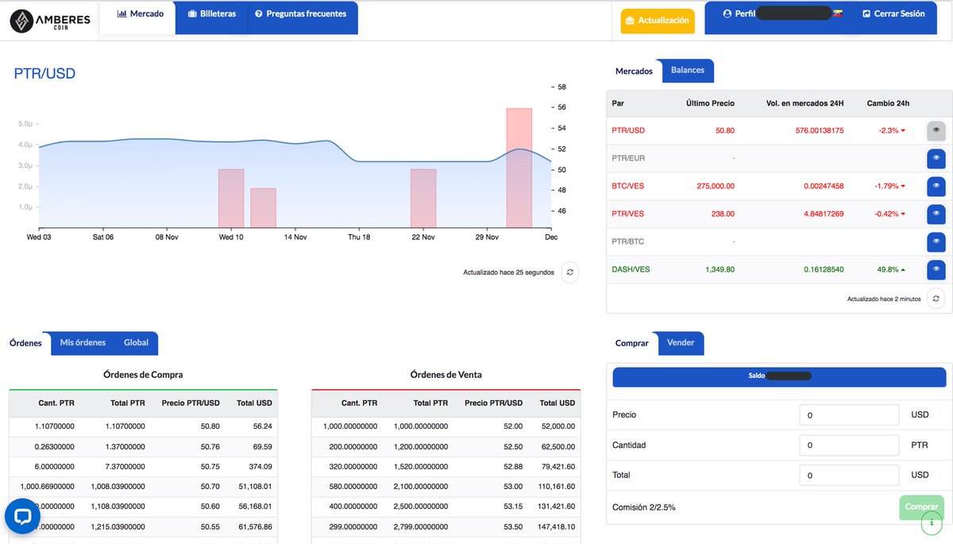The width and height of the screenshot is (953, 544).
Task: Click the yellow Actualización button
Action: [658, 21]
